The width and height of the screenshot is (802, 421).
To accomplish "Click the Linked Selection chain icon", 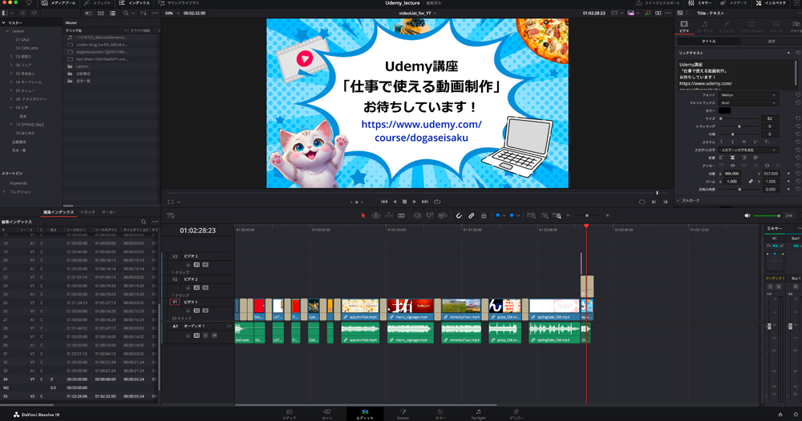I will (472, 215).
